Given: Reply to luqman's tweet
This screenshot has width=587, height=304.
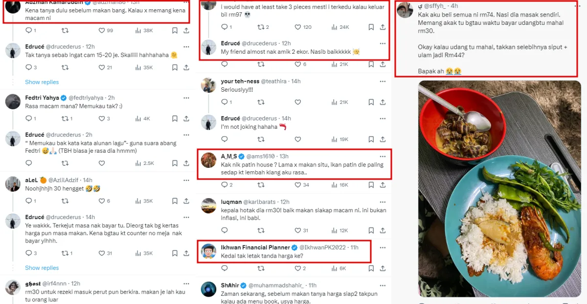Looking at the screenshot, I should tap(225, 230).
